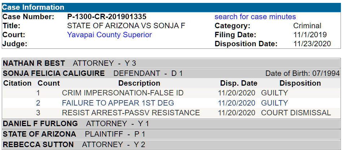Click the Disp. Date column header
The height and width of the screenshot is (150, 342).
239,83
